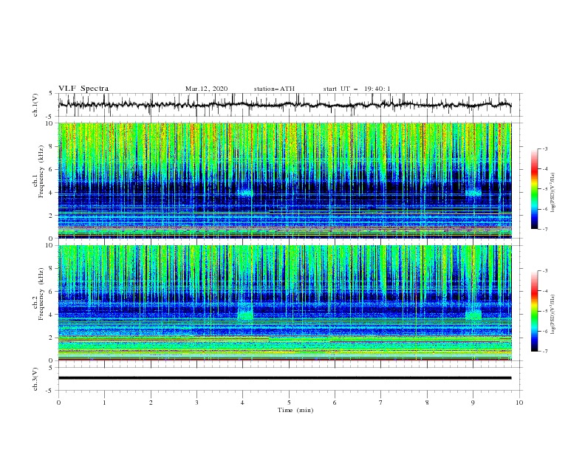Click the "3" tick label on the time axis
The image size is (585, 452).
tap(196, 403)
